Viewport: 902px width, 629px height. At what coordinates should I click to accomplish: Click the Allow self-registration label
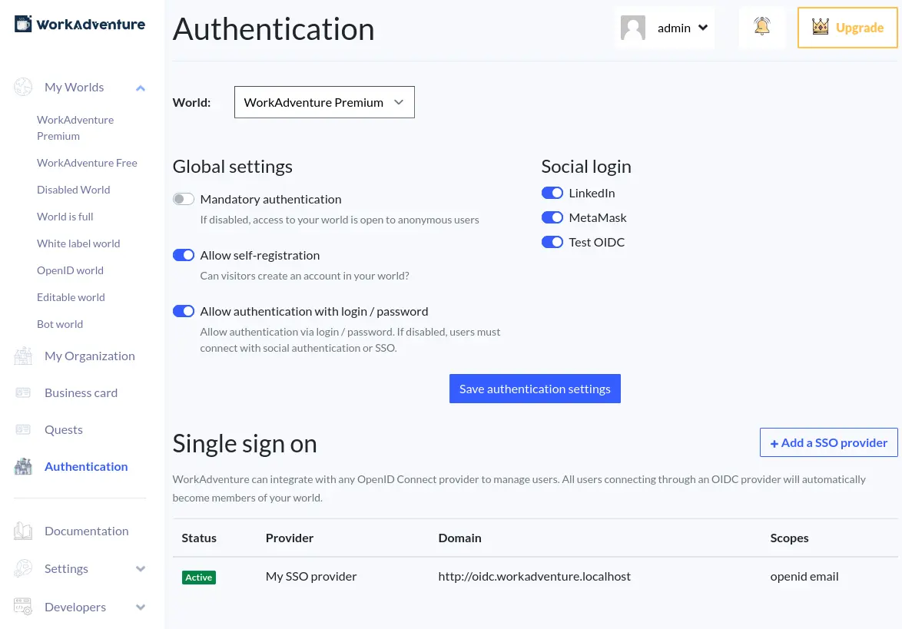click(260, 255)
